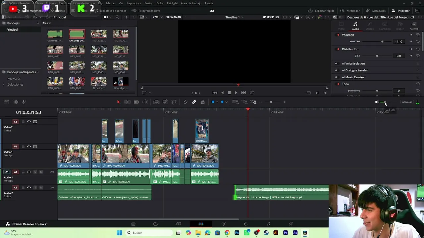Open marker color dropdown arrow
This screenshot has width=424, height=238.
[227, 102]
